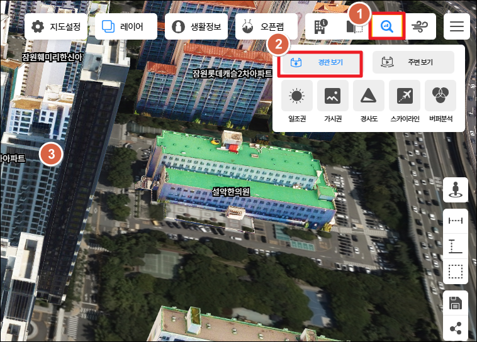Image resolution: width=477 pixels, height=342 pixels.
Task: Switch to 주변 보기 tab
Action: point(413,63)
